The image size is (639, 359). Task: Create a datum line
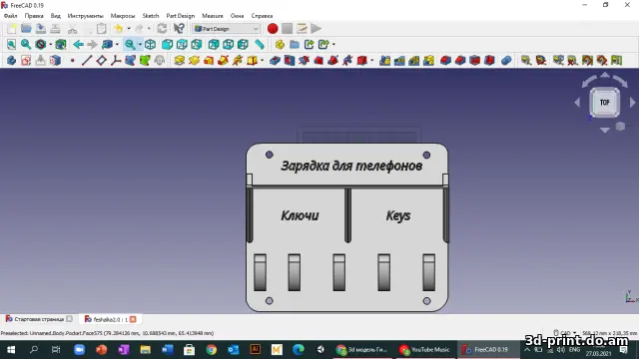(87, 61)
